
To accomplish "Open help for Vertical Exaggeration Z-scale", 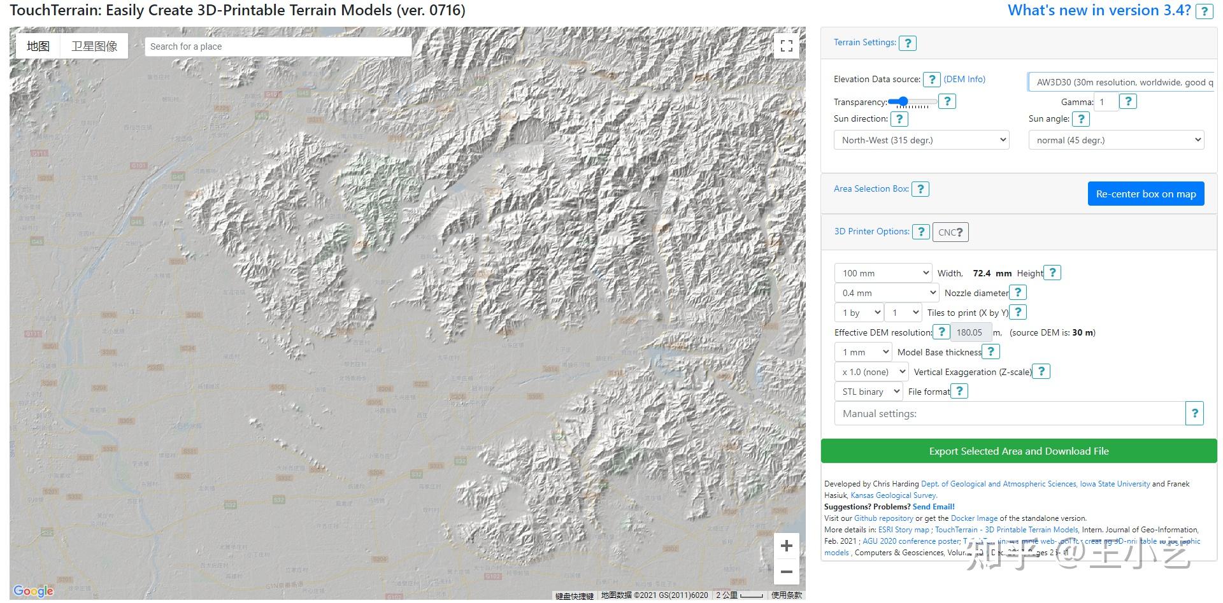I will coord(1041,371).
